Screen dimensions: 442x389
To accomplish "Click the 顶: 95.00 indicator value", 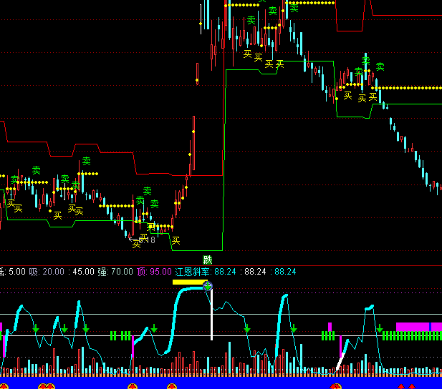I will [154, 272].
